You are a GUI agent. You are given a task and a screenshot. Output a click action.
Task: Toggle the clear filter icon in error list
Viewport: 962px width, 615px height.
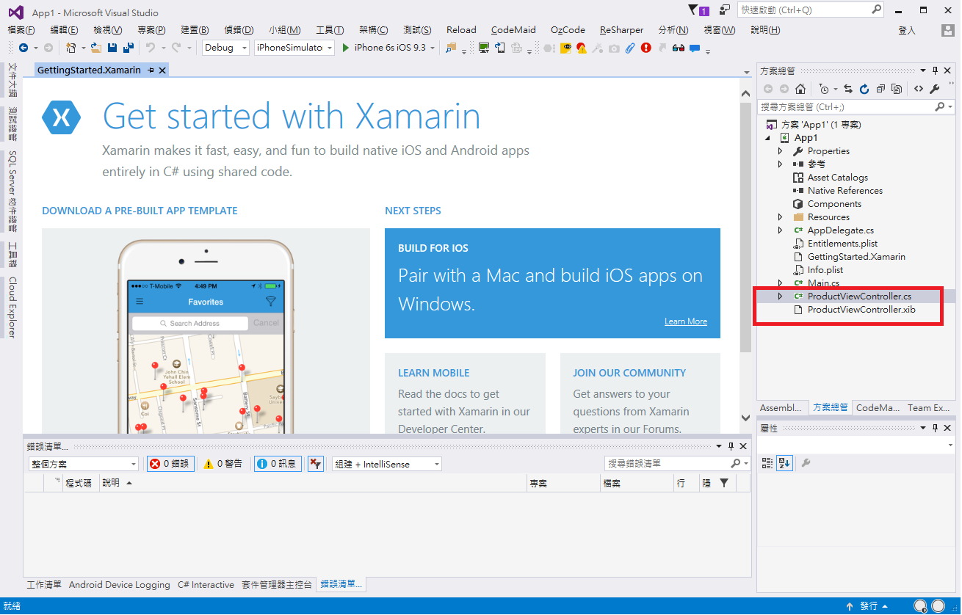(315, 464)
